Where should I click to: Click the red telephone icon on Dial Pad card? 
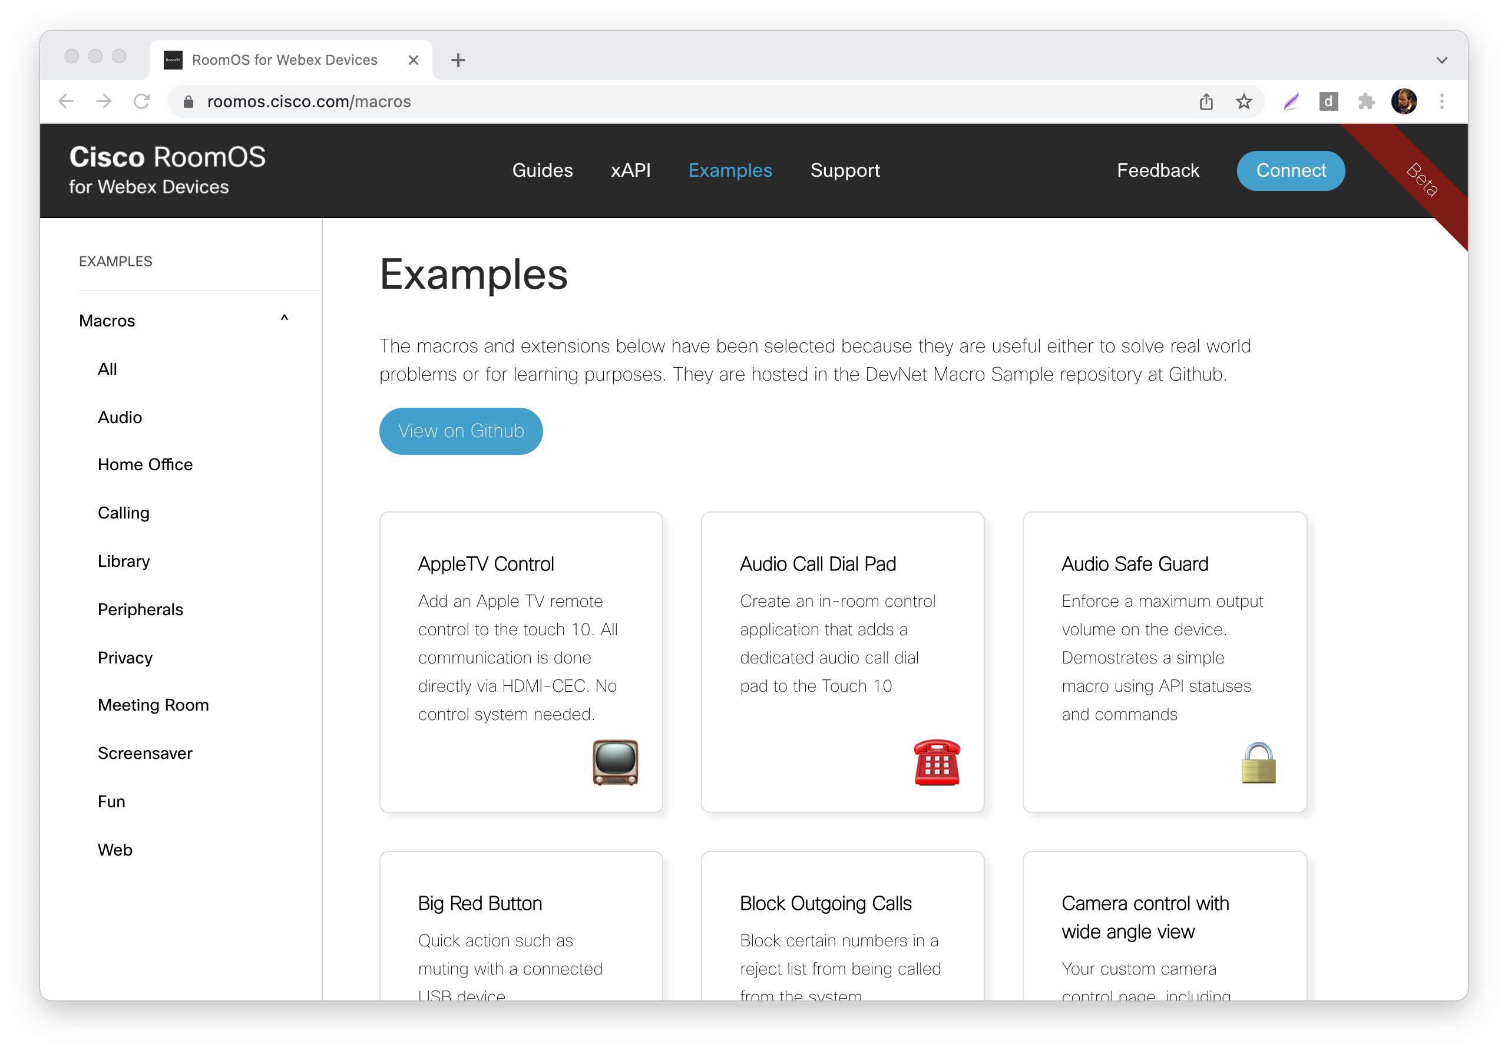(x=937, y=762)
